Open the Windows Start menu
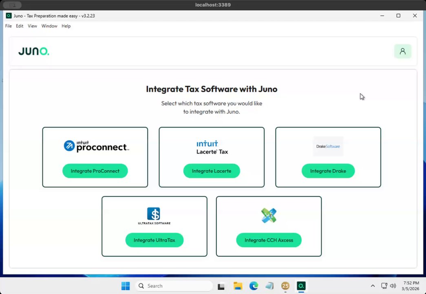The image size is (426, 294). click(126, 286)
